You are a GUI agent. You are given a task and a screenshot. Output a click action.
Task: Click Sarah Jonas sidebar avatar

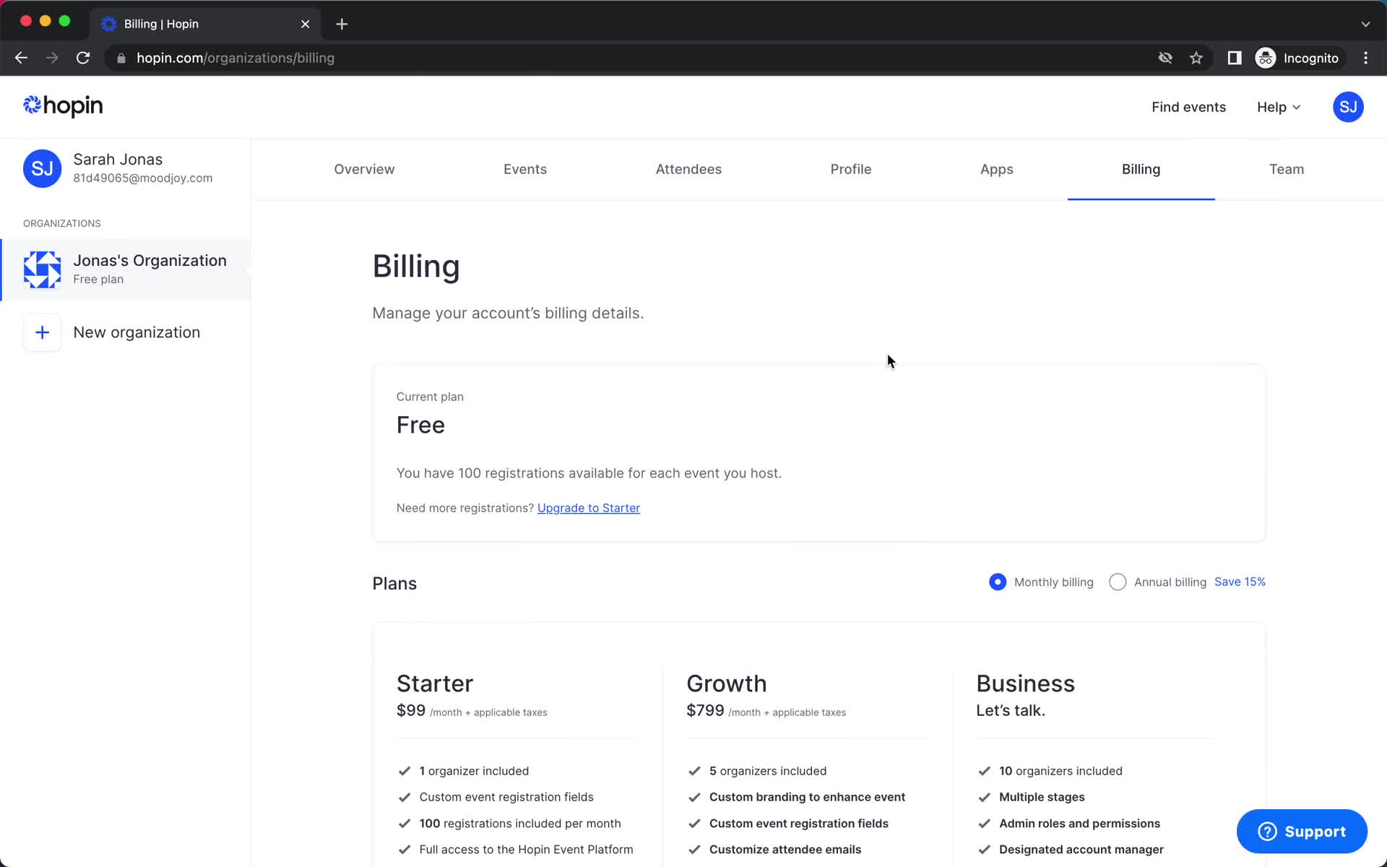(42, 168)
